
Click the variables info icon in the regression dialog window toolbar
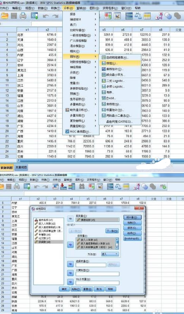[x=71, y=186]
